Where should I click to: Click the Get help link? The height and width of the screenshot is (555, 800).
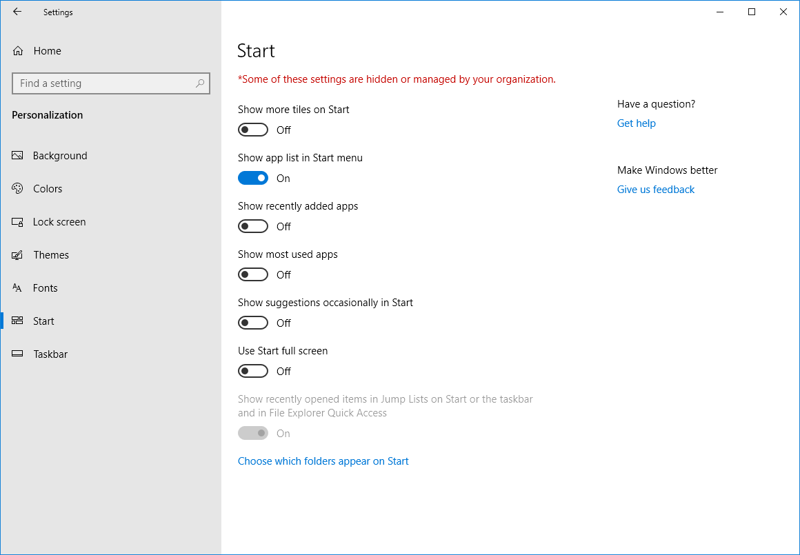pyautogui.click(x=637, y=123)
